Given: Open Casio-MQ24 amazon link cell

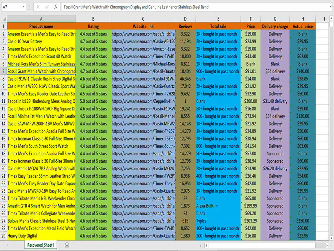Looking at the screenshot, I should point(143,169).
